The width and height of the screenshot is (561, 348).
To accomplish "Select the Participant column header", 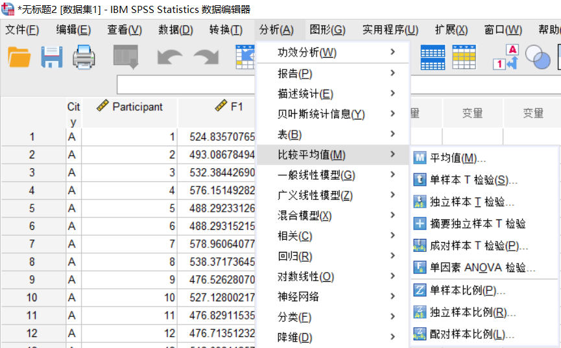I will pyautogui.click(x=130, y=113).
